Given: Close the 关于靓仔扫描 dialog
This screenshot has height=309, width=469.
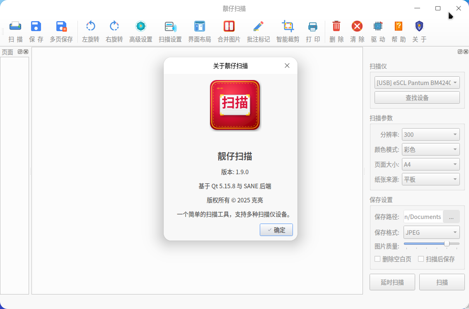Looking at the screenshot, I should pyautogui.click(x=287, y=66).
